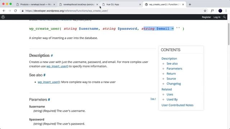The image size is (230, 129).
Task: Go to Uses in Contents box
Action: 170,95
